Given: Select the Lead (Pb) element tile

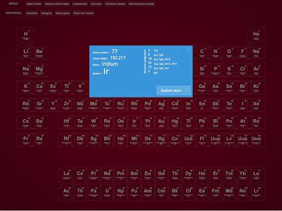Looking at the screenshot, I should pyautogui.click(x=202, y=122).
